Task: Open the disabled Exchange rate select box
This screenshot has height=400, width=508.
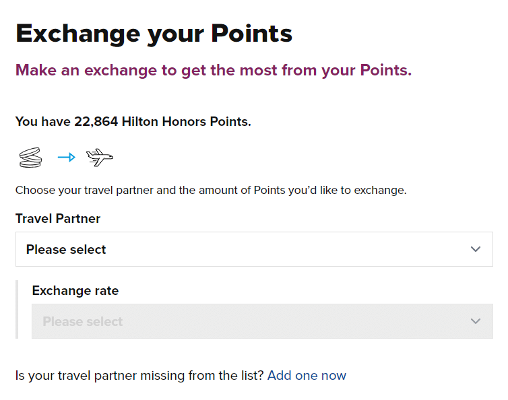Action: pos(262,321)
